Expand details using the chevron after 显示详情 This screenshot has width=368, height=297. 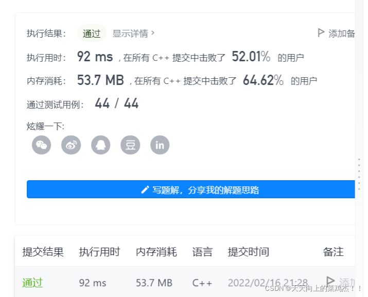[x=153, y=33]
